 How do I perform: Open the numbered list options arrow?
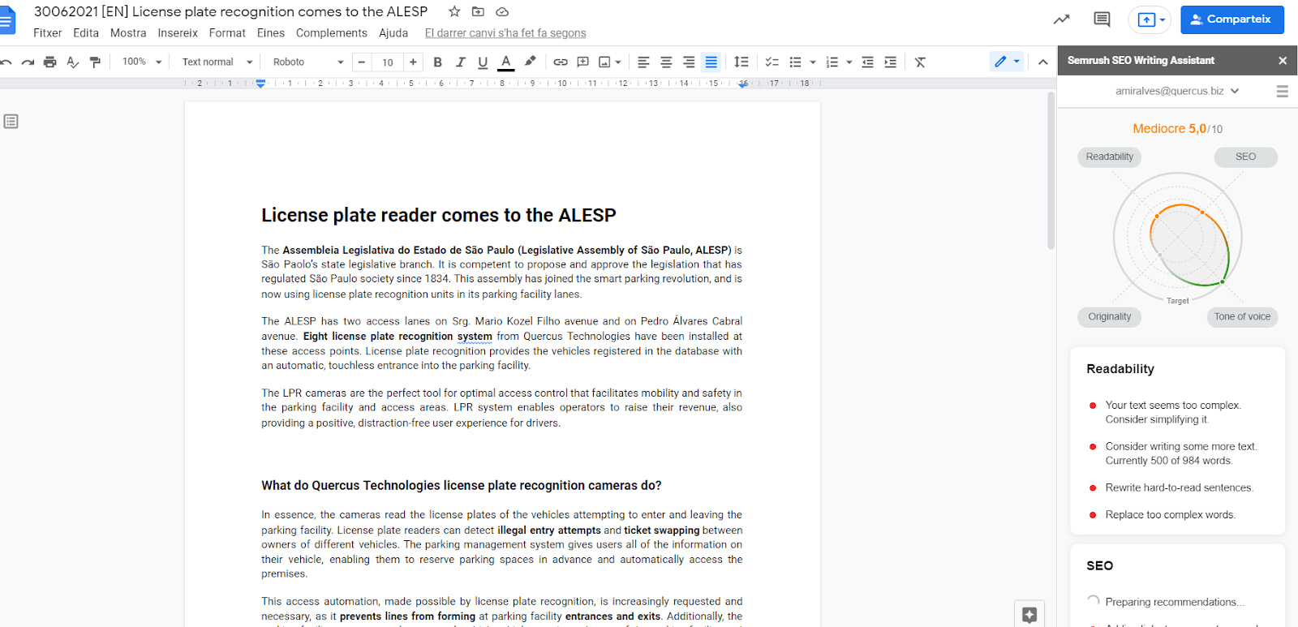[x=849, y=62]
